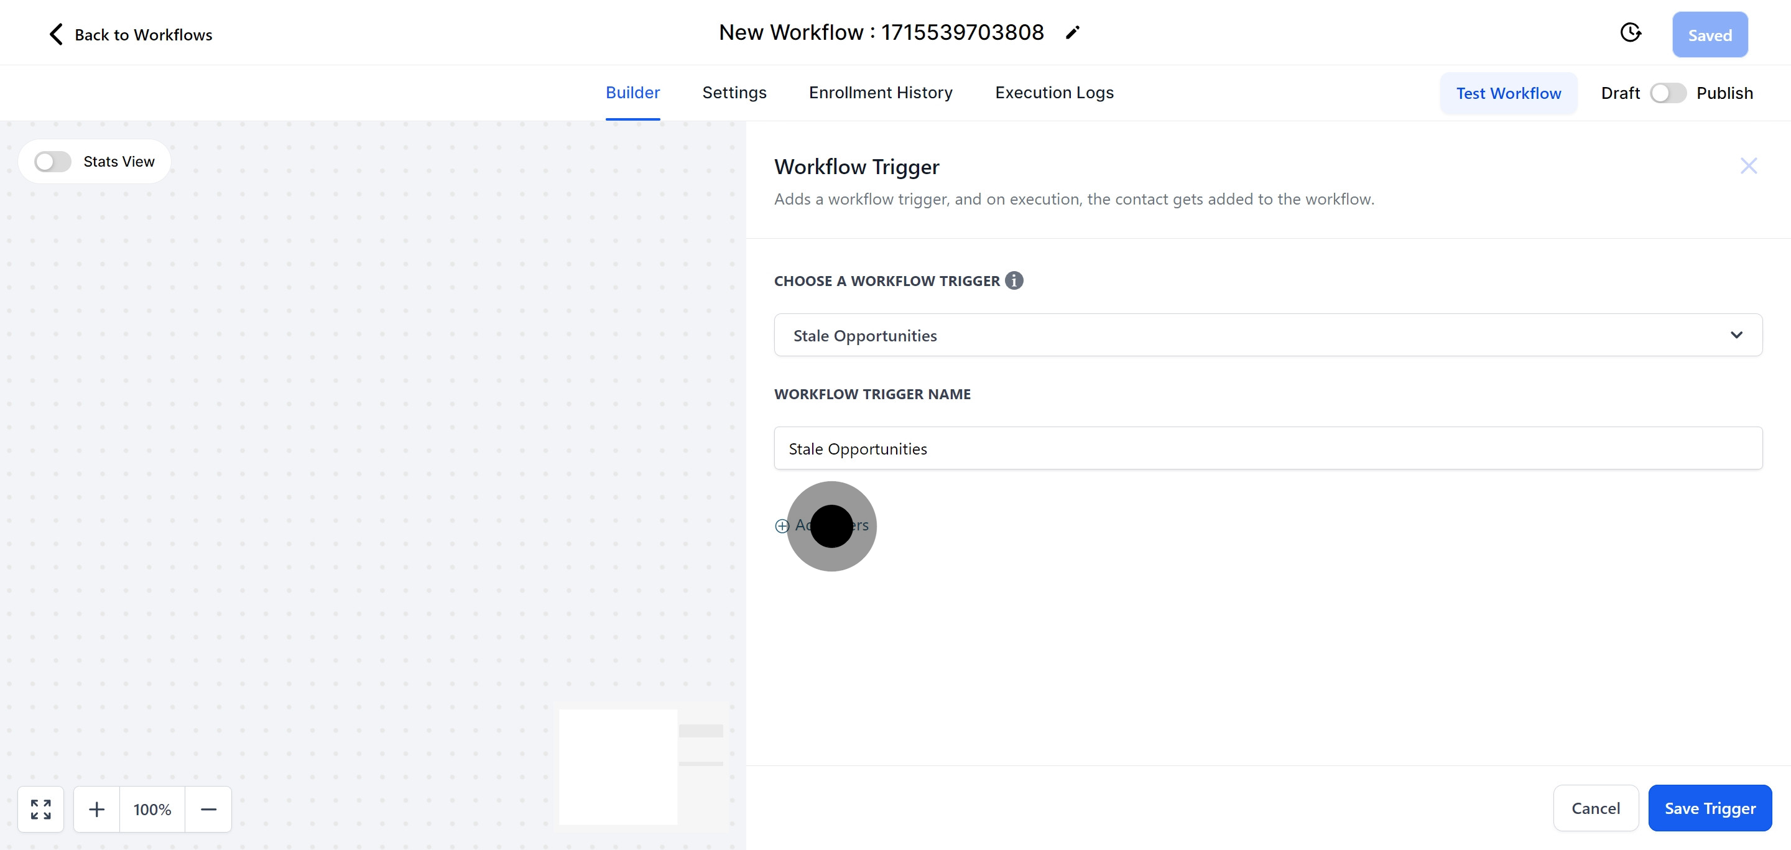Switch to the Settings tab
The image size is (1791, 850).
(x=734, y=93)
